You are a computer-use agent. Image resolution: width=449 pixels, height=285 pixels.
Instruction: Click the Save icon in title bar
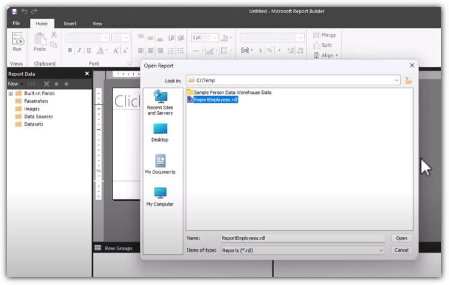[14, 11]
